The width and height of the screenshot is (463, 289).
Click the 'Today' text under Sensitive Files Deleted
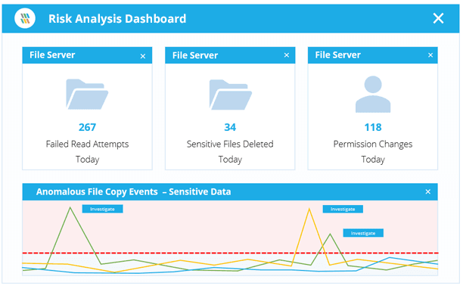[x=230, y=160]
